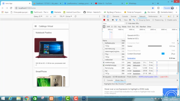Select the 147.js row checkbox

click(104, 74)
